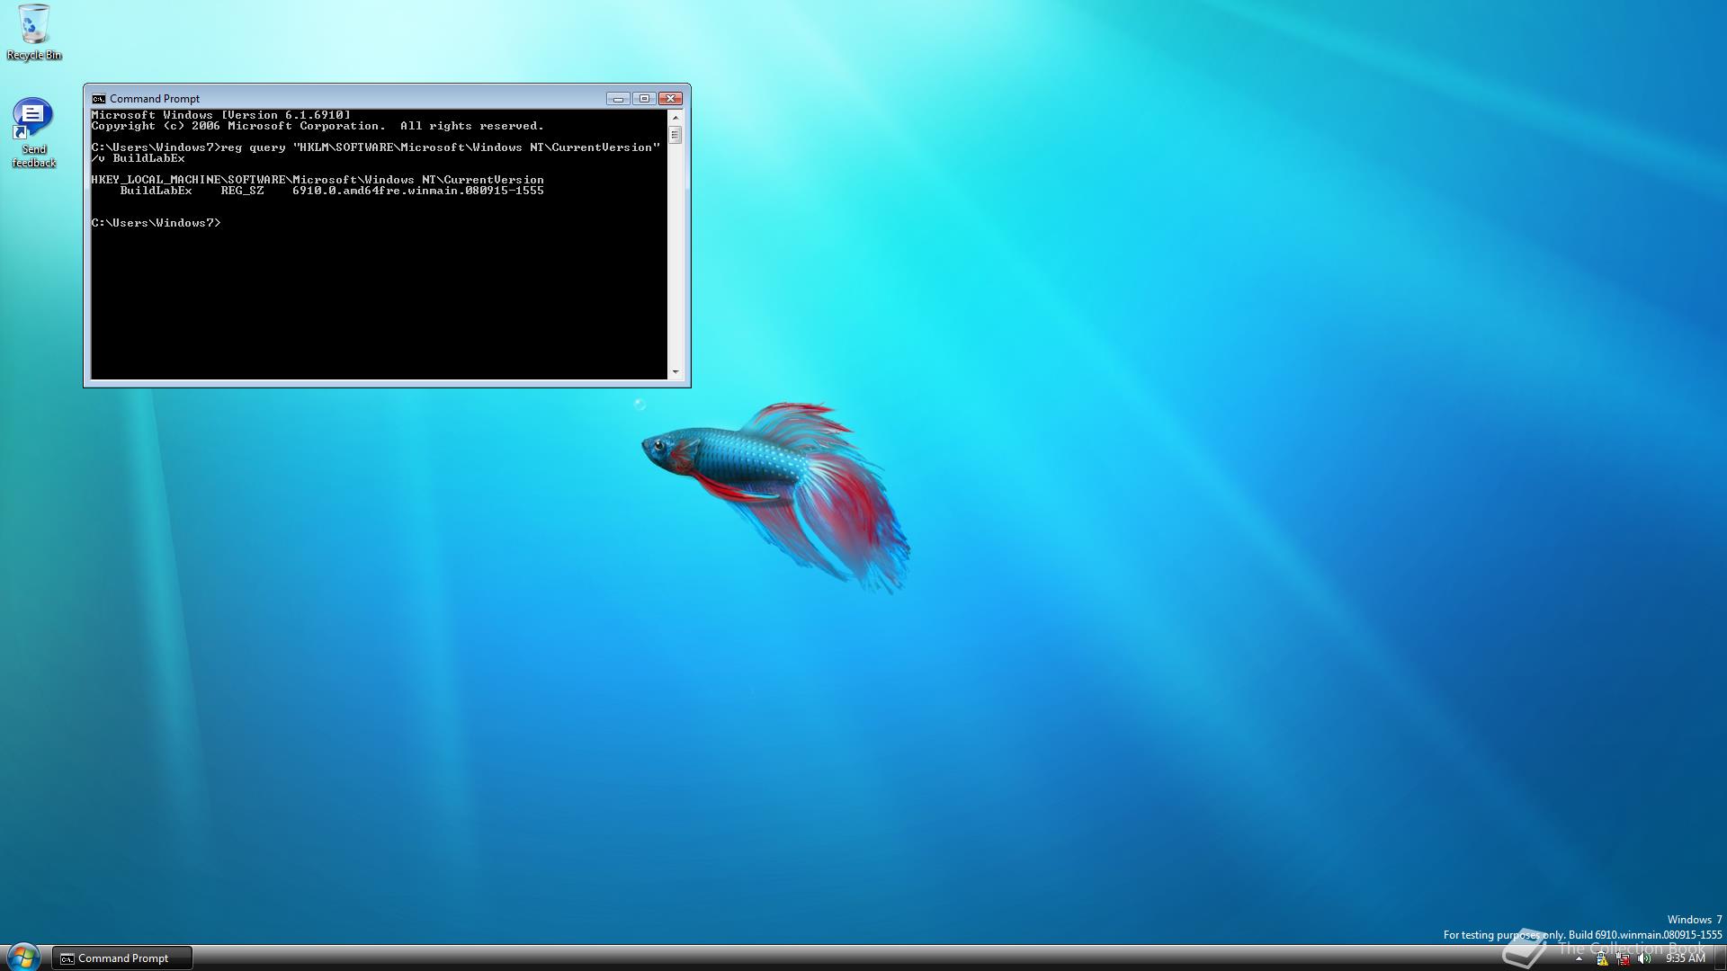Image resolution: width=1727 pixels, height=971 pixels.
Task: Click the Show Desktop button at taskbar end
Action: [x=1720, y=958]
